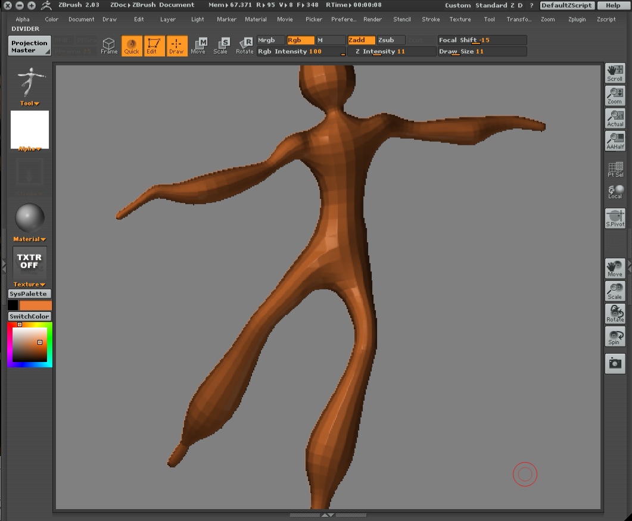Open the Tool dropdown in the left panel
This screenshot has height=521, width=632.
point(28,103)
